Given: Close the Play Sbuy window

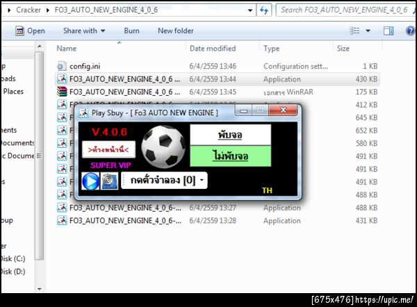Looking at the screenshot, I should (x=284, y=110).
